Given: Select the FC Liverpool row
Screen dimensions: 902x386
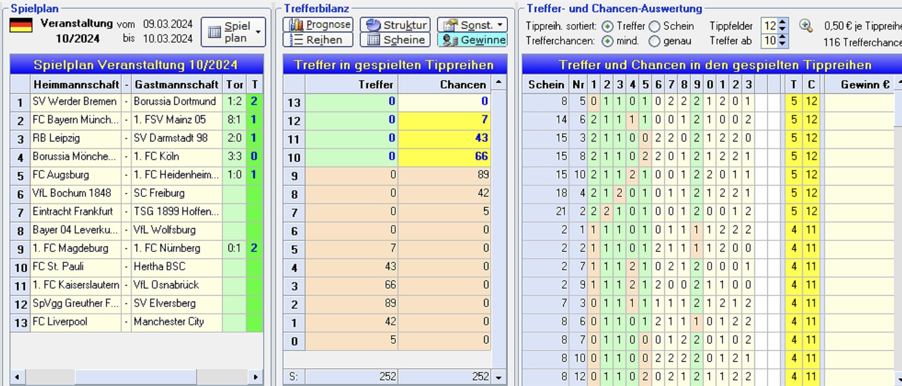Looking at the screenshot, I should pyautogui.click(x=137, y=322).
